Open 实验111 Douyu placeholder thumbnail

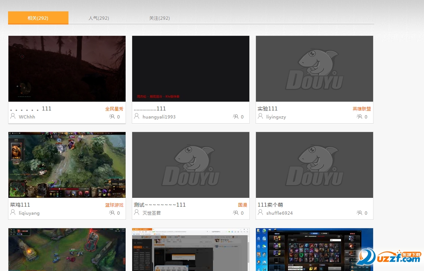click(315, 69)
